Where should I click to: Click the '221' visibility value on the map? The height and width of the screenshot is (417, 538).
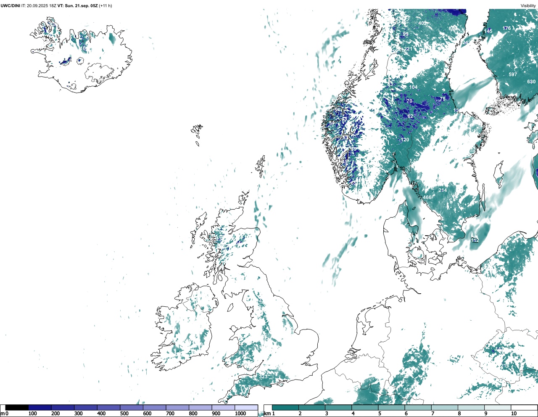(408, 49)
